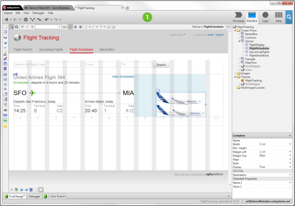Select the container widget tool at the toolbox top
This screenshot has width=295, height=206.
point(5,27)
